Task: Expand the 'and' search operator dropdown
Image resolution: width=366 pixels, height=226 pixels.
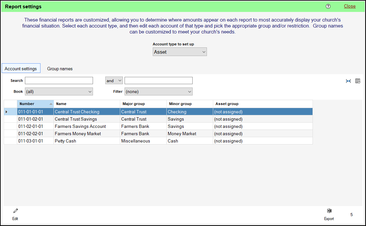Action: pos(114,81)
